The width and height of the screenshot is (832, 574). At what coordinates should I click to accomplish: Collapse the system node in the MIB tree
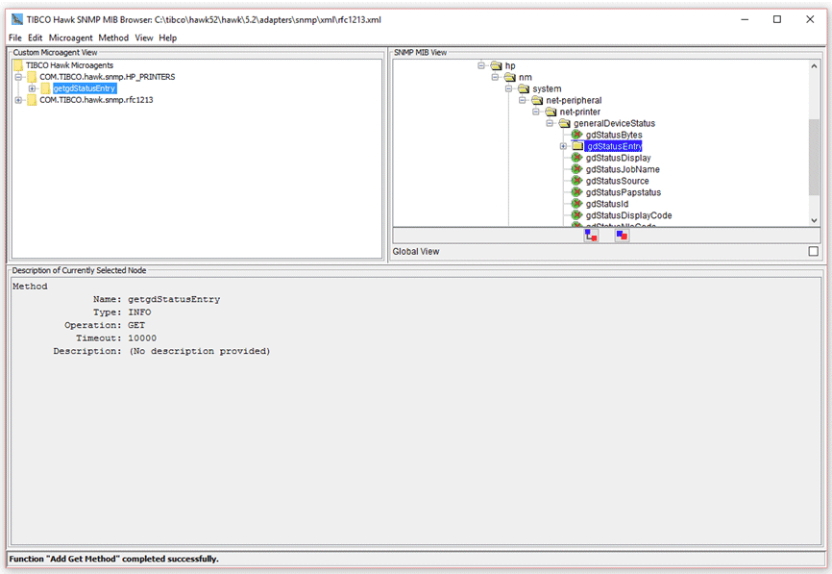coord(509,88)
